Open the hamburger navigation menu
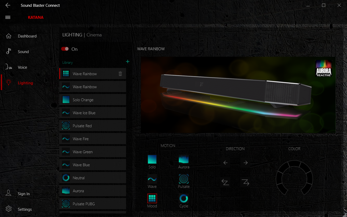 8,17
